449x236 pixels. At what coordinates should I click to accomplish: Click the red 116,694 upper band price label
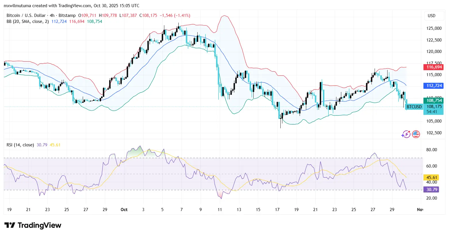point(433,67)
